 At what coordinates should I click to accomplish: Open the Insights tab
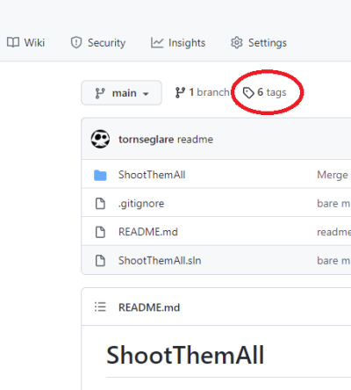178,43
